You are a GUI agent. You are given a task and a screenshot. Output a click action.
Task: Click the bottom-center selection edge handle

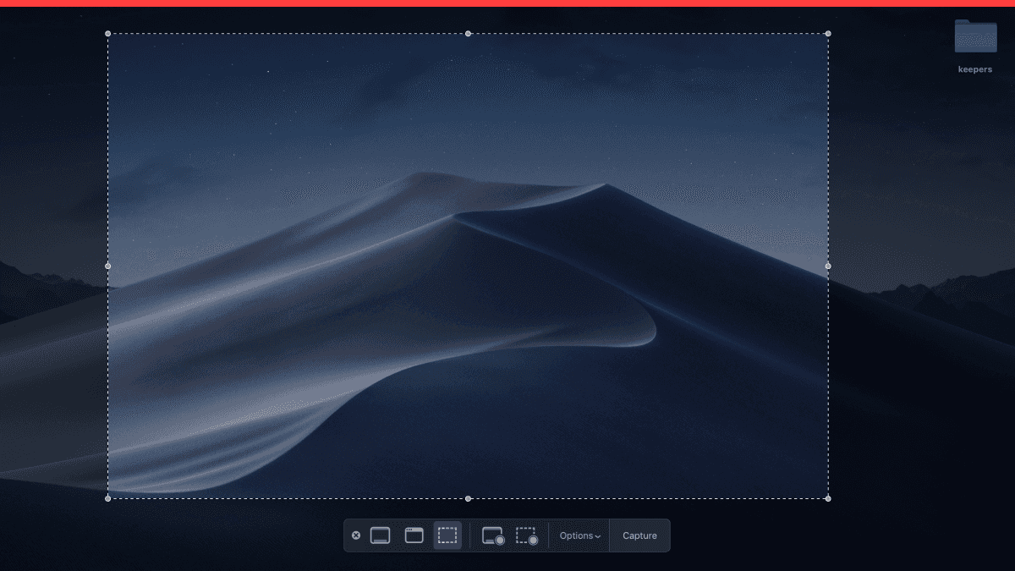[468, 498]
